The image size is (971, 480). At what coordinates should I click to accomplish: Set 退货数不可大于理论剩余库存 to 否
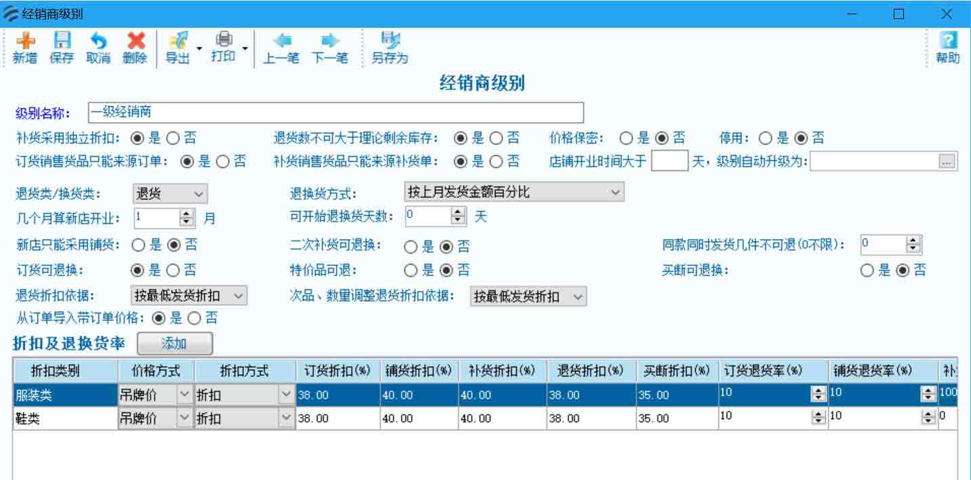click(497, 138)
